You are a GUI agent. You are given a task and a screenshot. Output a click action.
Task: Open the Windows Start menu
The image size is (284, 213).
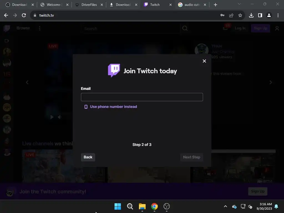[118, 206]
